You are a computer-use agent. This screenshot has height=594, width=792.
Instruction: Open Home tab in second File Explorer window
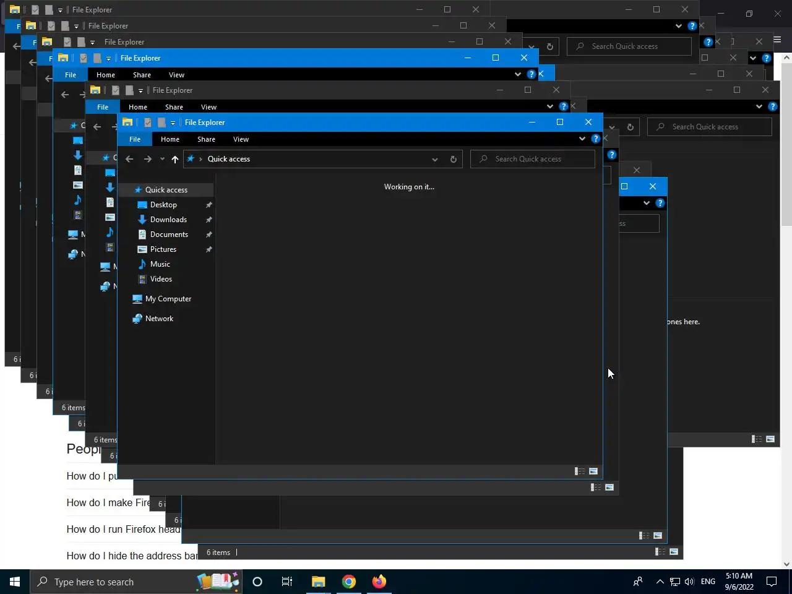(138, 107)
